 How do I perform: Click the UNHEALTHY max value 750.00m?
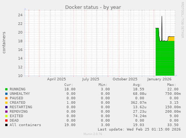[x=173, y=94]
